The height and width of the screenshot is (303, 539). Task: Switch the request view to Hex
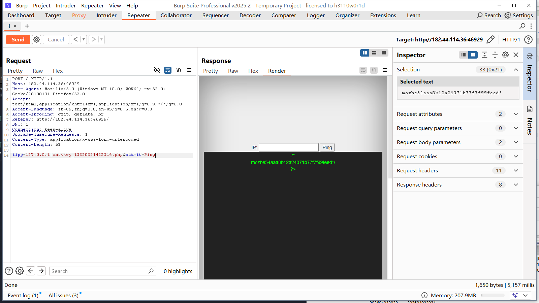58,71
